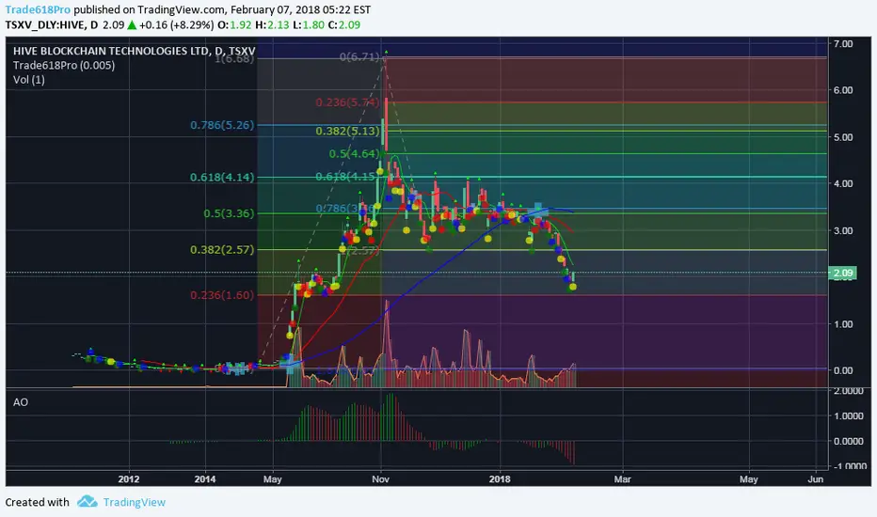Click the 2014 time axis label
The width and height of the screenshot is (877, 517).
coord(205,479)
